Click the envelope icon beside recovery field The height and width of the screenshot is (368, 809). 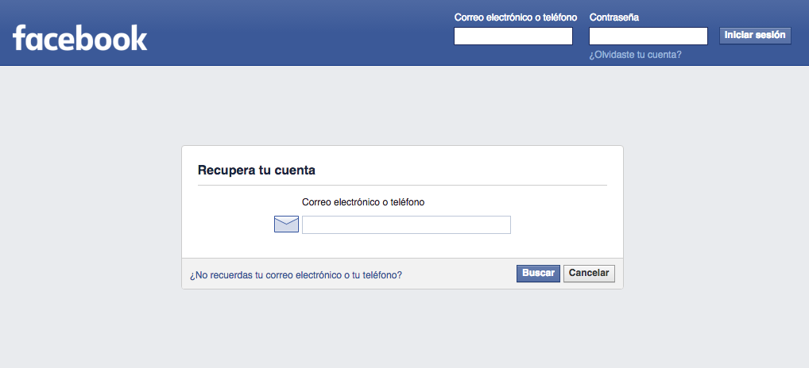coord(286,224)
